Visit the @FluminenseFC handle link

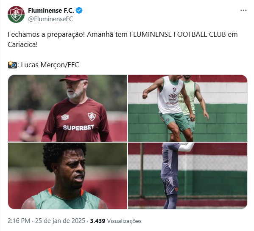click(x=50, y=19)
